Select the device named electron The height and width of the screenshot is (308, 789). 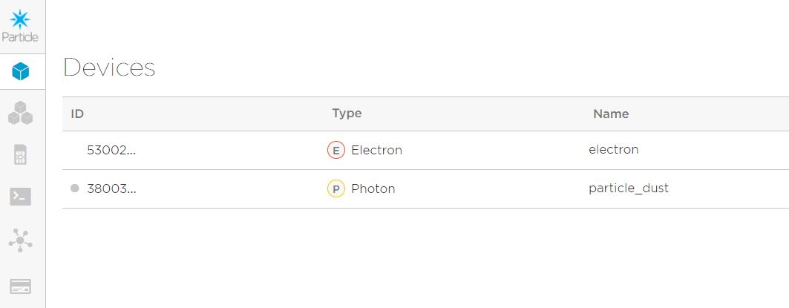613,150
